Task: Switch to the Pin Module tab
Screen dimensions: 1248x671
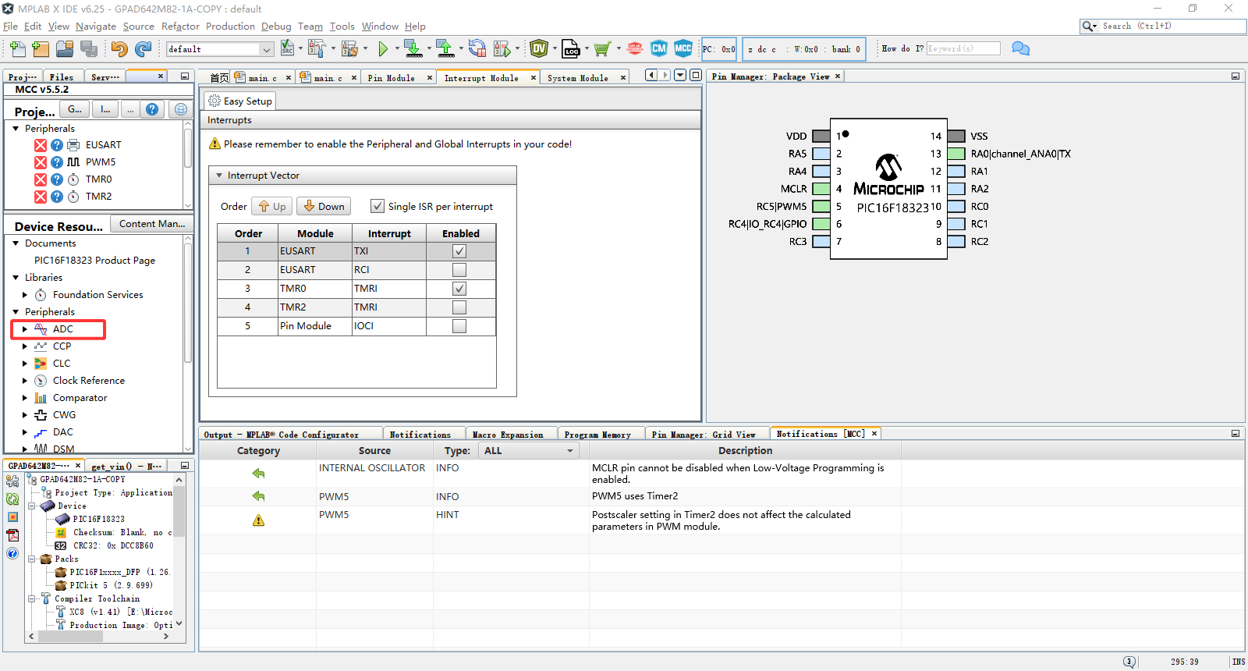Action: pos(392,78)
